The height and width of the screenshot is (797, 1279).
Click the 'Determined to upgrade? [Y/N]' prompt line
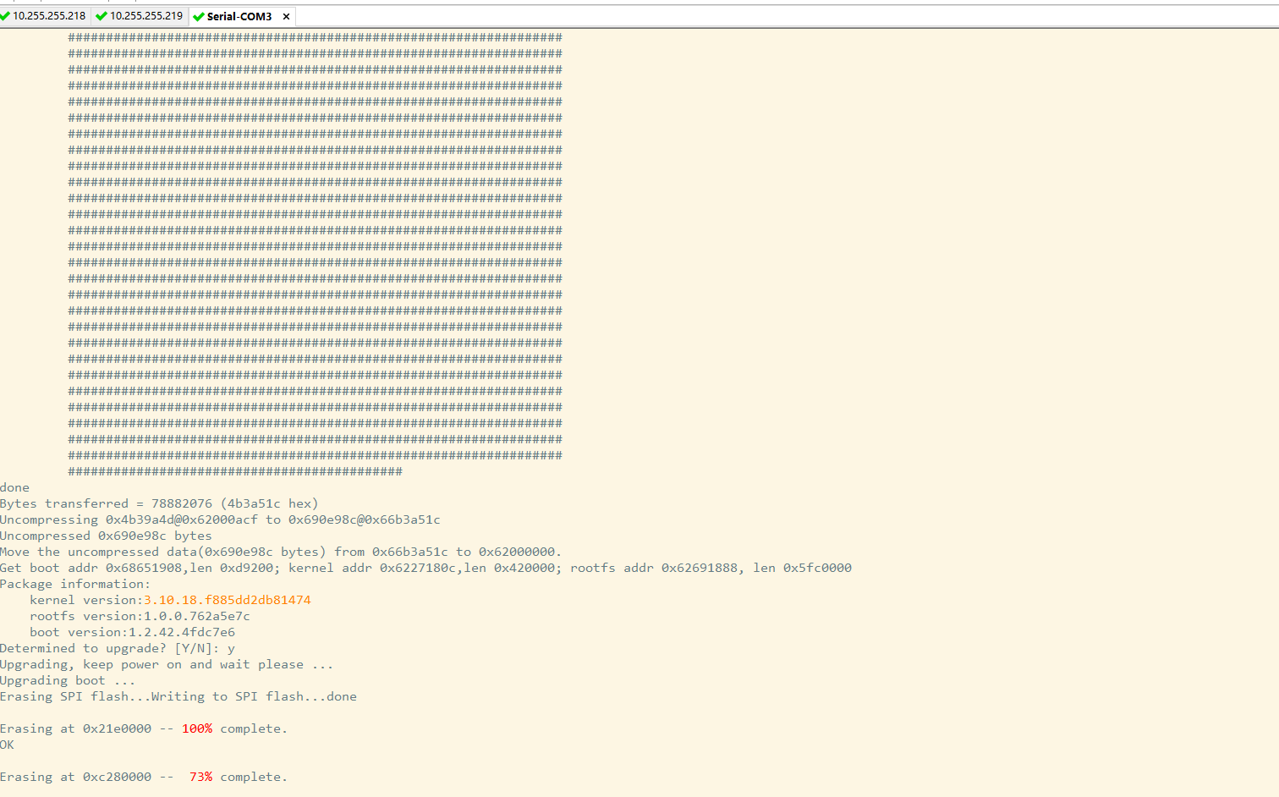pyautogui.click(x=118, y=648)
